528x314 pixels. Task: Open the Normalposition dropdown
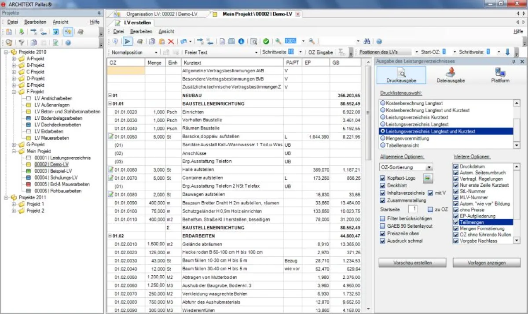pyautogui.click(x=155, y=52)
